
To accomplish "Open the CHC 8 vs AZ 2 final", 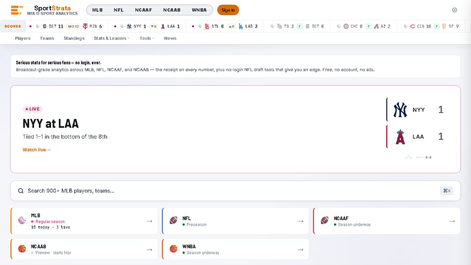I will 364,26.
